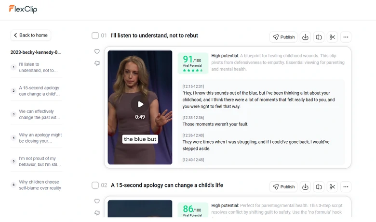Screen dimensions: 376x222
Task: Click project name '2023-becky-kennedy-0...'
Action: [x=36, y=52]
